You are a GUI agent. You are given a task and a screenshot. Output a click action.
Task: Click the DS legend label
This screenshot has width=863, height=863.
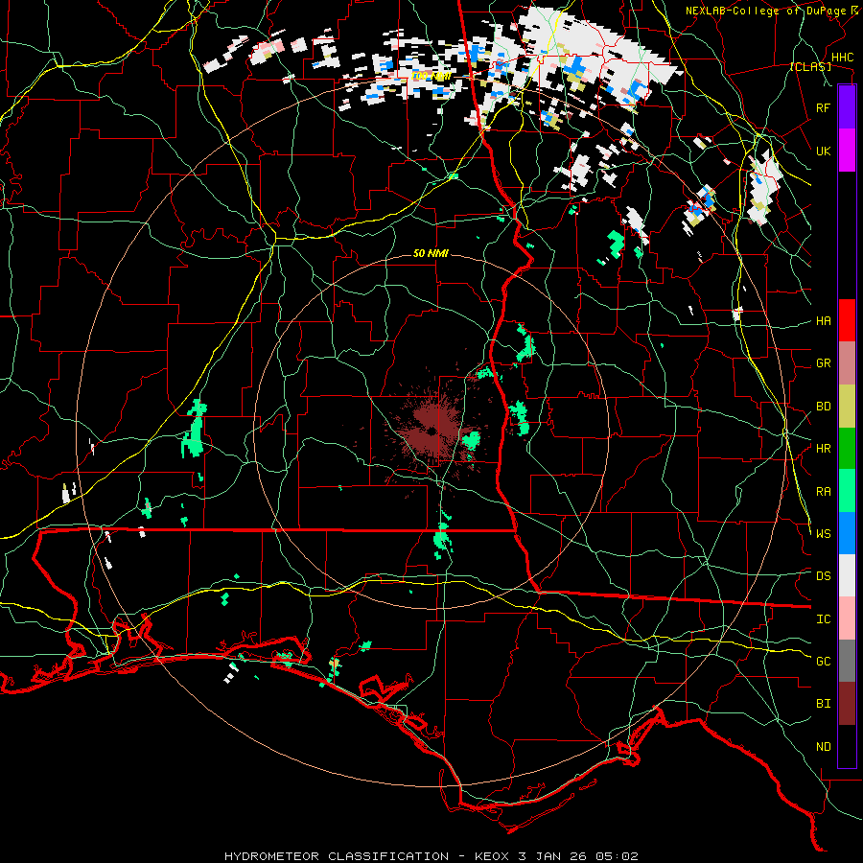pos(823,576)
